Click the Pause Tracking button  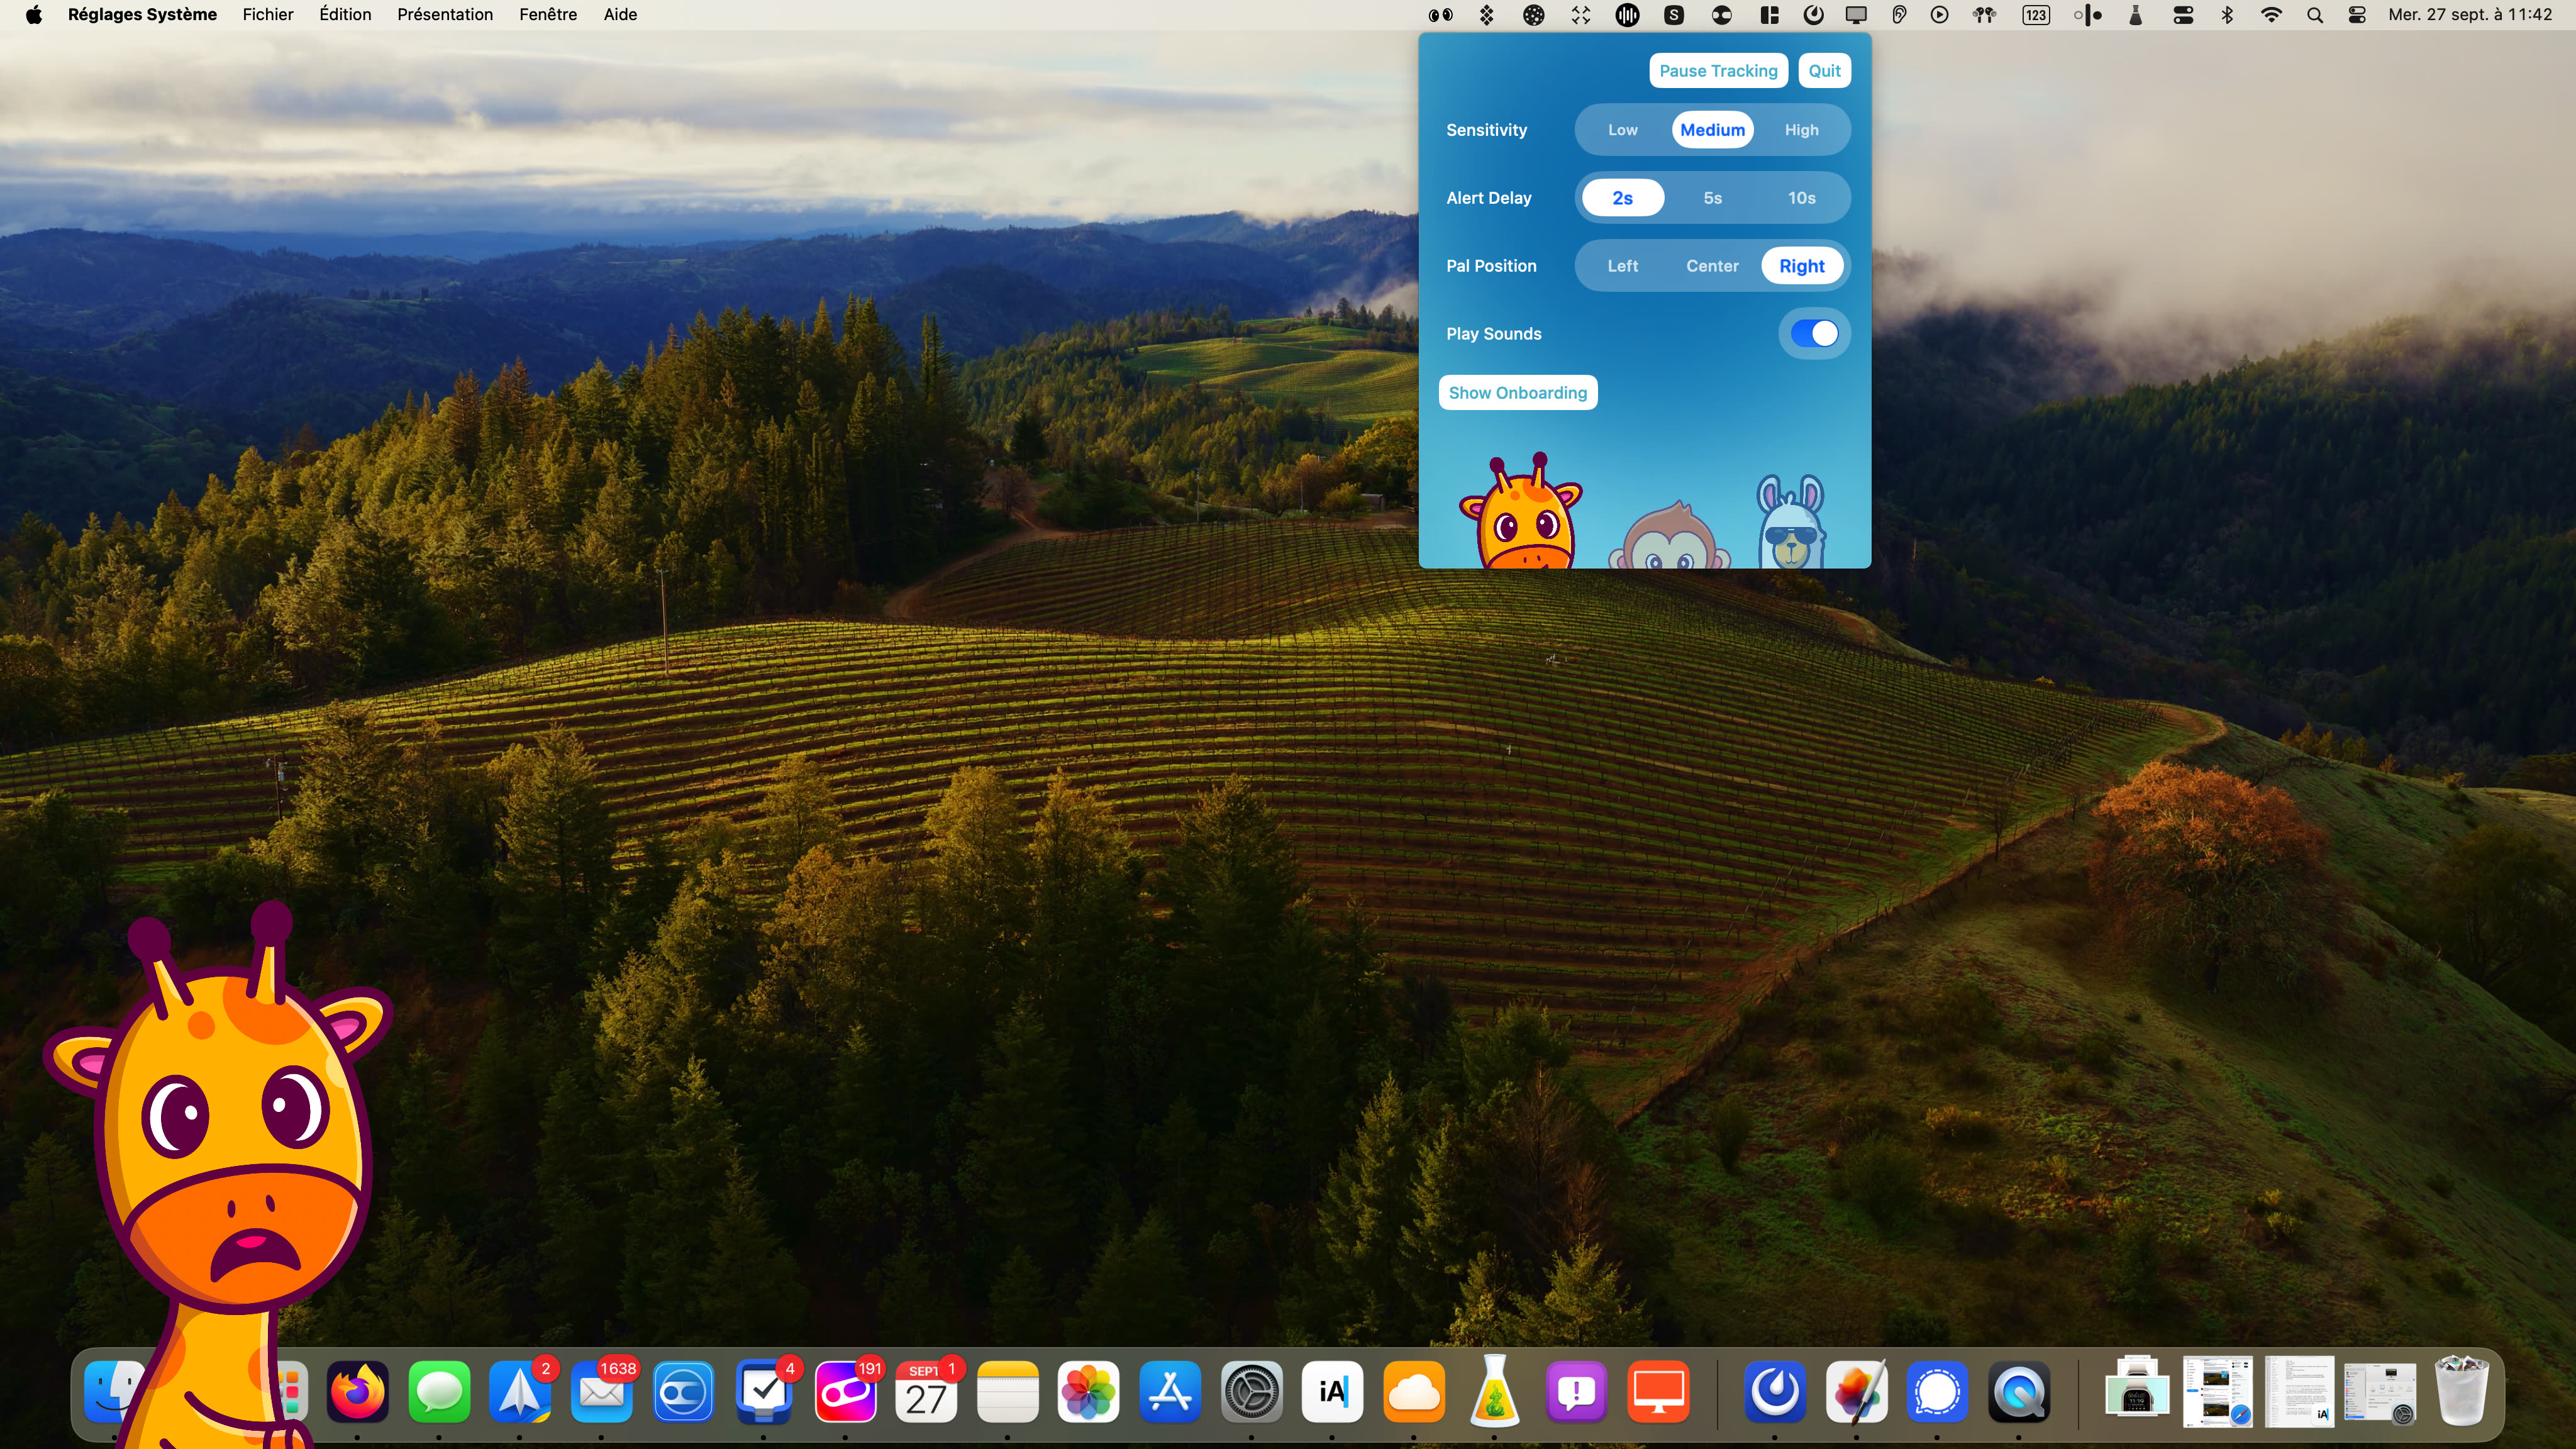[1718, 71]
